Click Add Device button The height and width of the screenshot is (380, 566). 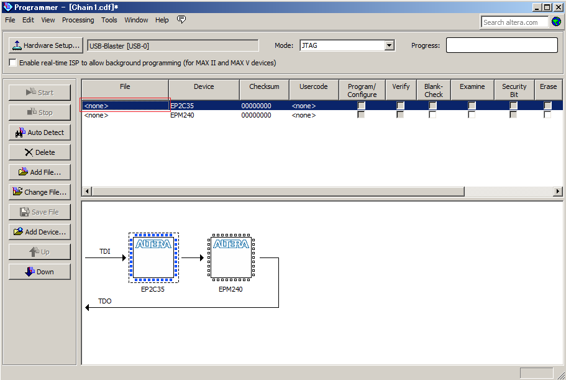[x=40, y=231]
